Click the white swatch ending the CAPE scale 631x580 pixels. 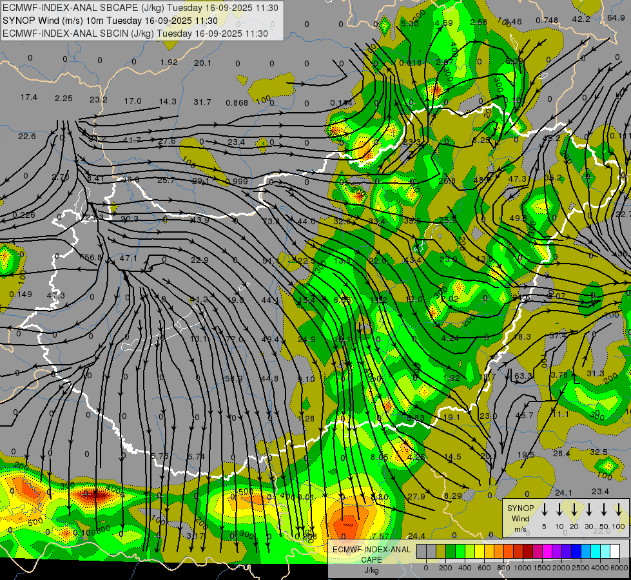pos(614,552)
